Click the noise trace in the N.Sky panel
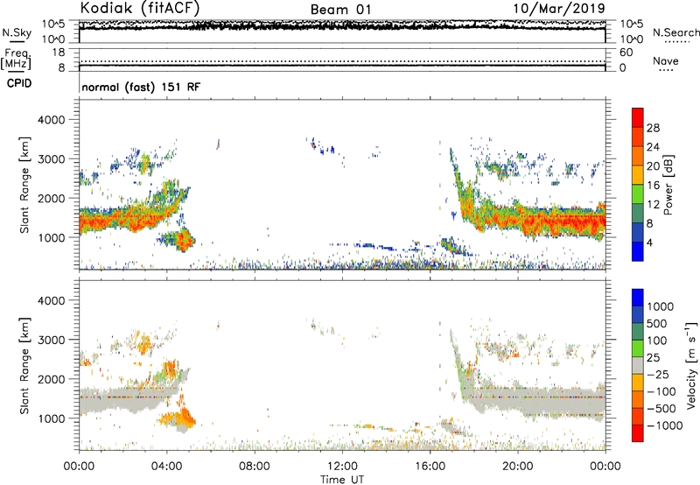This screenshot has width=700, height=485. (342, 27)
